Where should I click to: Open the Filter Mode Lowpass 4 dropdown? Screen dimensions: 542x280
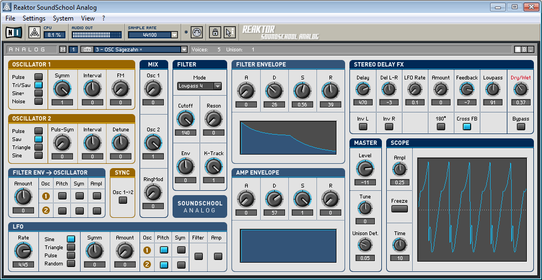[x=200, y=86]
